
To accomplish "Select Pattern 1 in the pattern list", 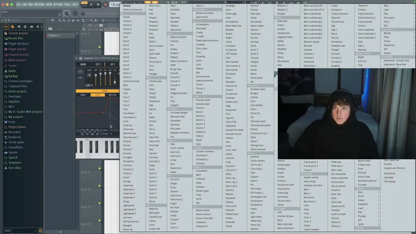I will click(61, 35).
